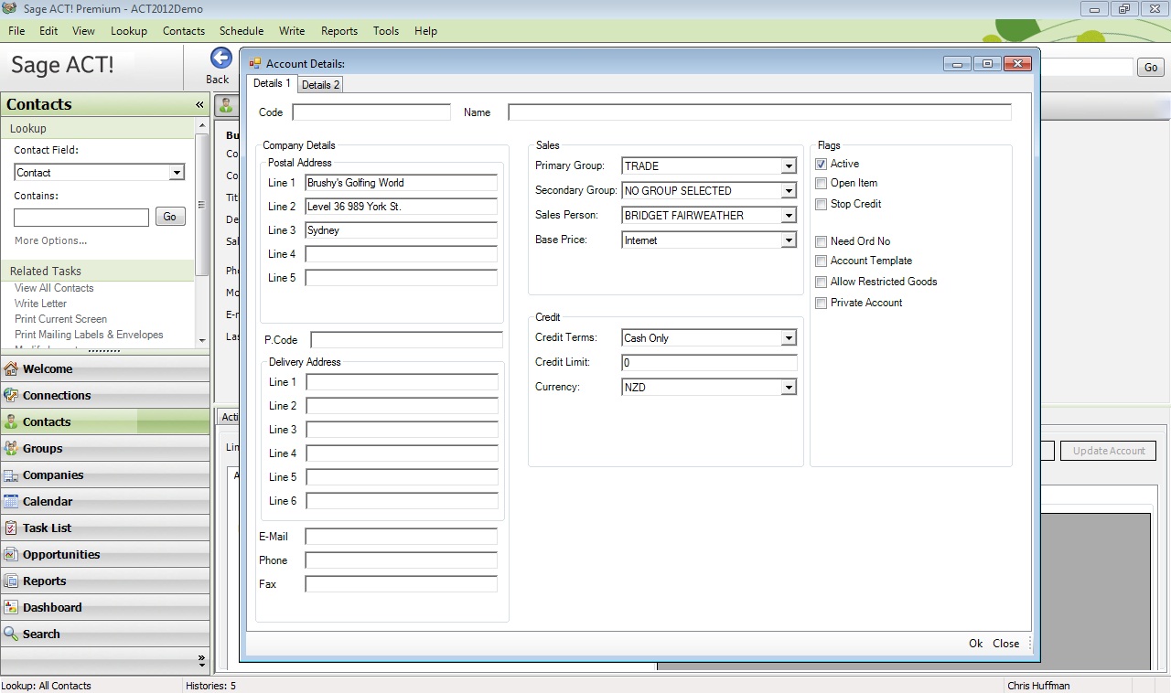Screen dimensions: 1171x693
Task: Click the Task List icon in sidebar
Action: (11, 528)
